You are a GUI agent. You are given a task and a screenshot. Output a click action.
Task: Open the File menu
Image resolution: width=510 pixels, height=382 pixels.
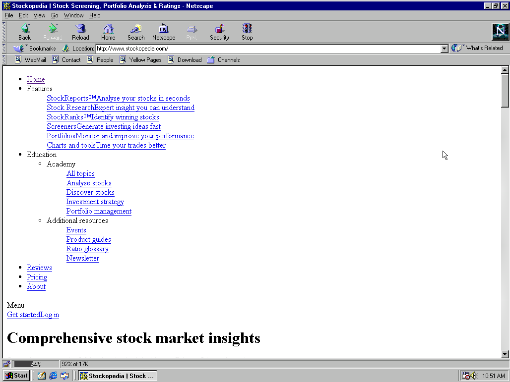[x=9, y=15]
